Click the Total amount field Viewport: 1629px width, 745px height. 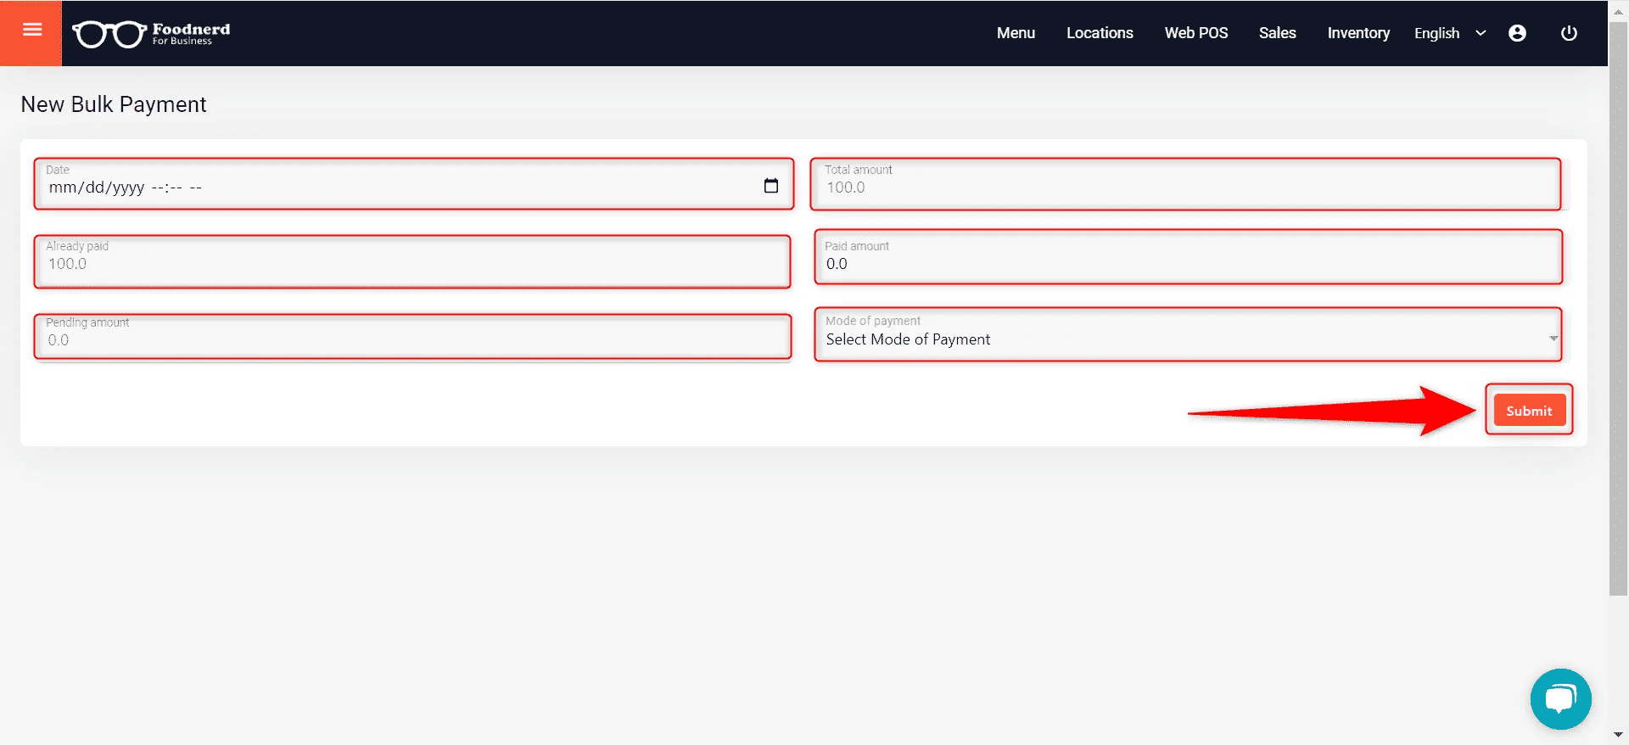coord(1185,183)
